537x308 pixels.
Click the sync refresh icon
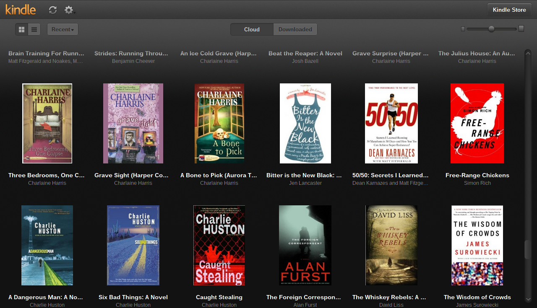point(52,10)
